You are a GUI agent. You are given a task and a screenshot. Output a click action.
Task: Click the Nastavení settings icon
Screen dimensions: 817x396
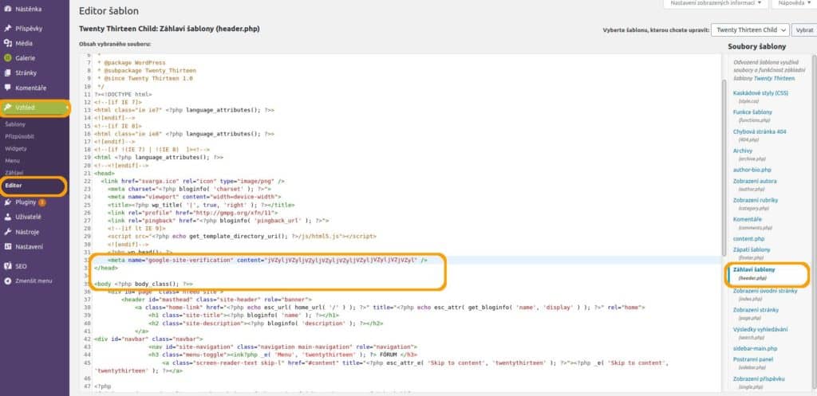tap(8, 247)
